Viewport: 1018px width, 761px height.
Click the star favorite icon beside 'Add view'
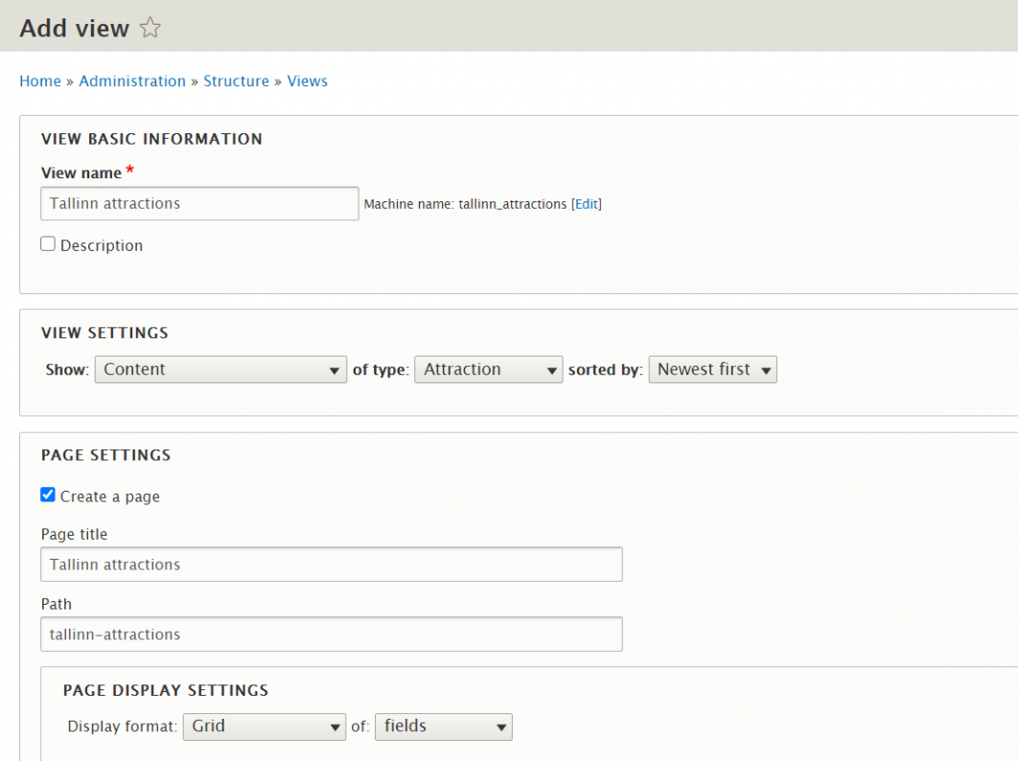(150, 28)
